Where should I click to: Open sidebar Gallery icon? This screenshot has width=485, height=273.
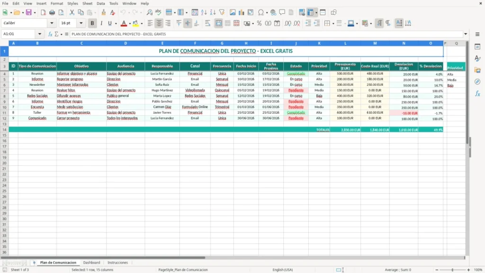click(x=477, y=70)
